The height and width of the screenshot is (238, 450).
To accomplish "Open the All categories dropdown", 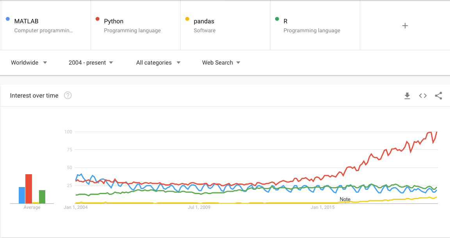I will [x=158, y=63].
